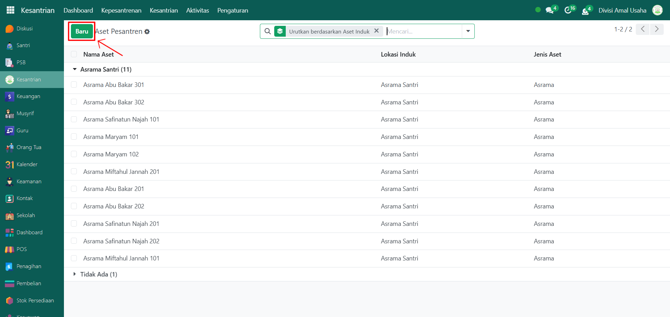This screenshot has height=317, width=670.
Task: Select the Asrama Maryam 102 row checkbox
Action: coord(74,154)
